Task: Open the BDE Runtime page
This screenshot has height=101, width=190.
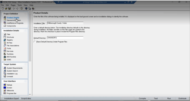Action: pos(11,57)
